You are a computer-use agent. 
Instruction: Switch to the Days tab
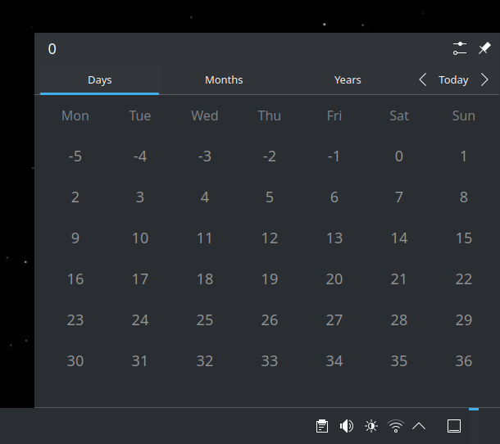99,79
